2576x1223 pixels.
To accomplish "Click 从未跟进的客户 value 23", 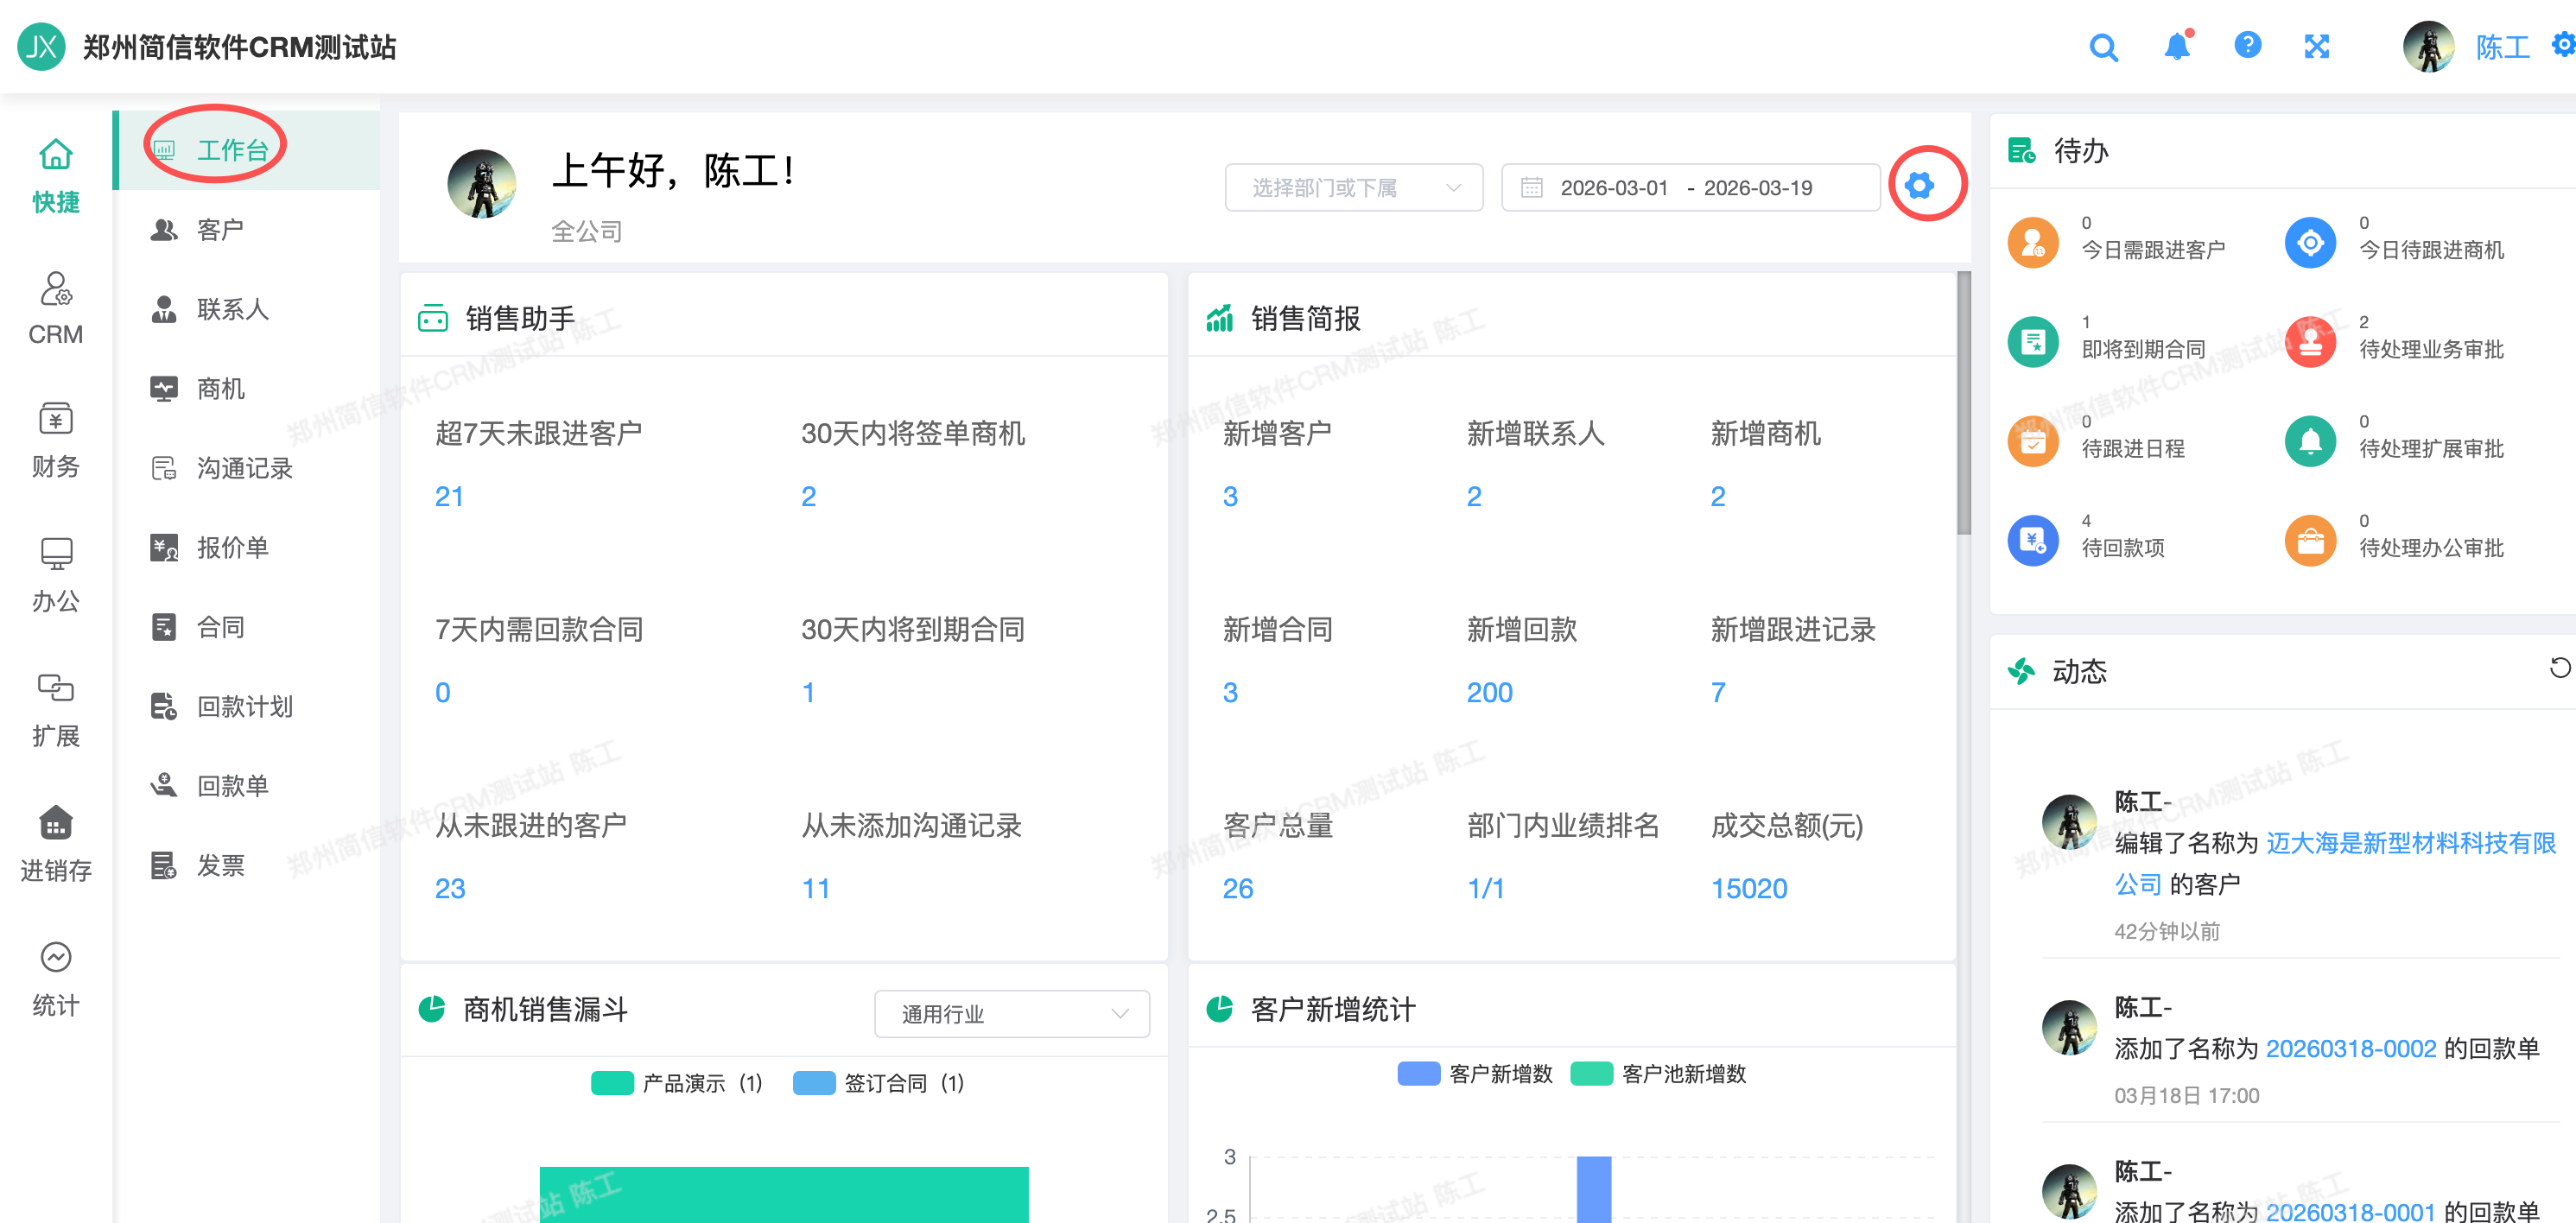I will [450, 888].
